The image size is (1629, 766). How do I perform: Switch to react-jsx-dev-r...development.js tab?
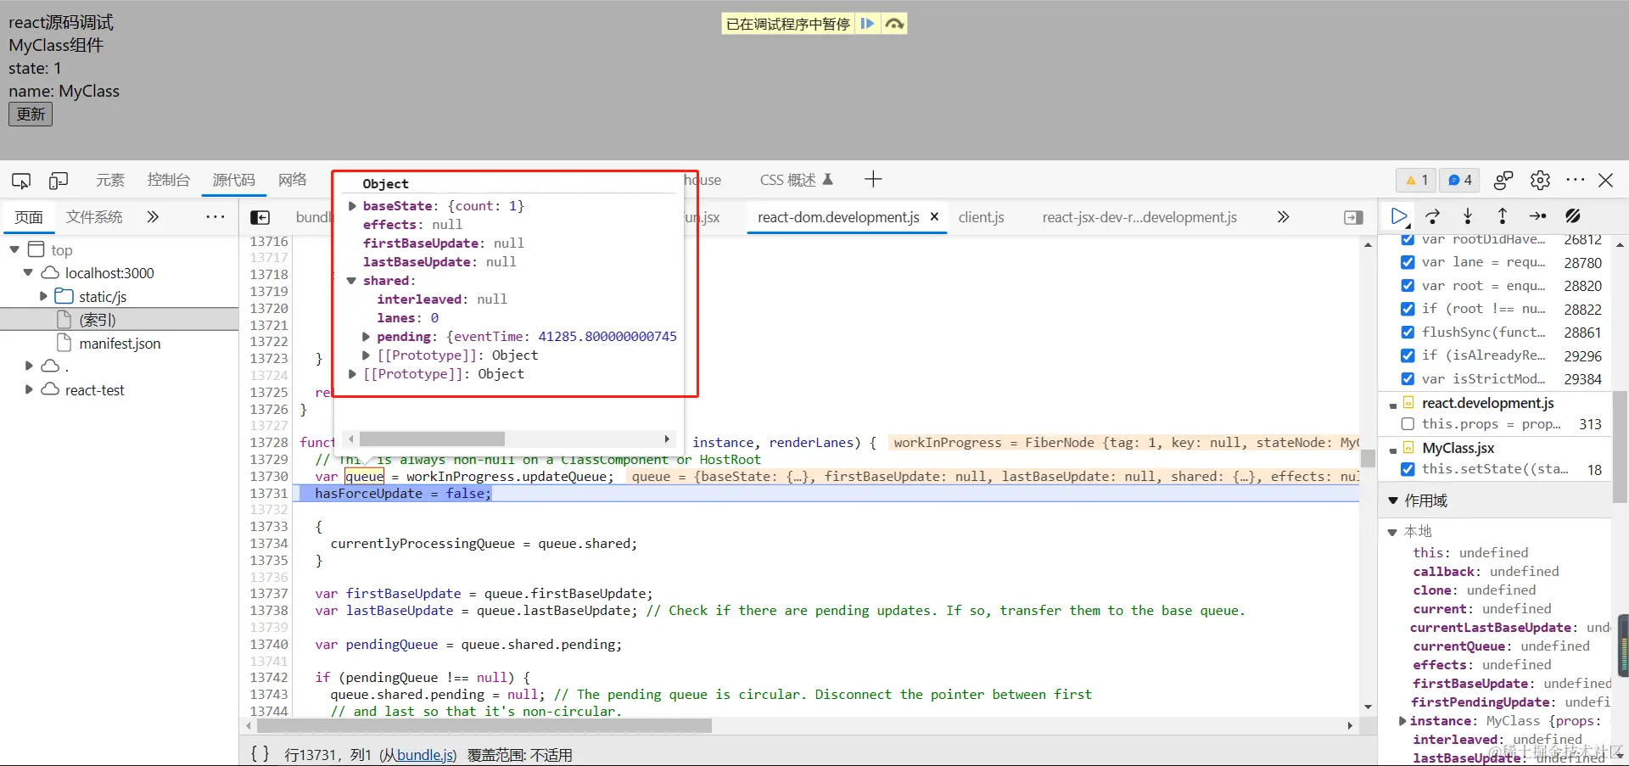tap(1139, 217)
